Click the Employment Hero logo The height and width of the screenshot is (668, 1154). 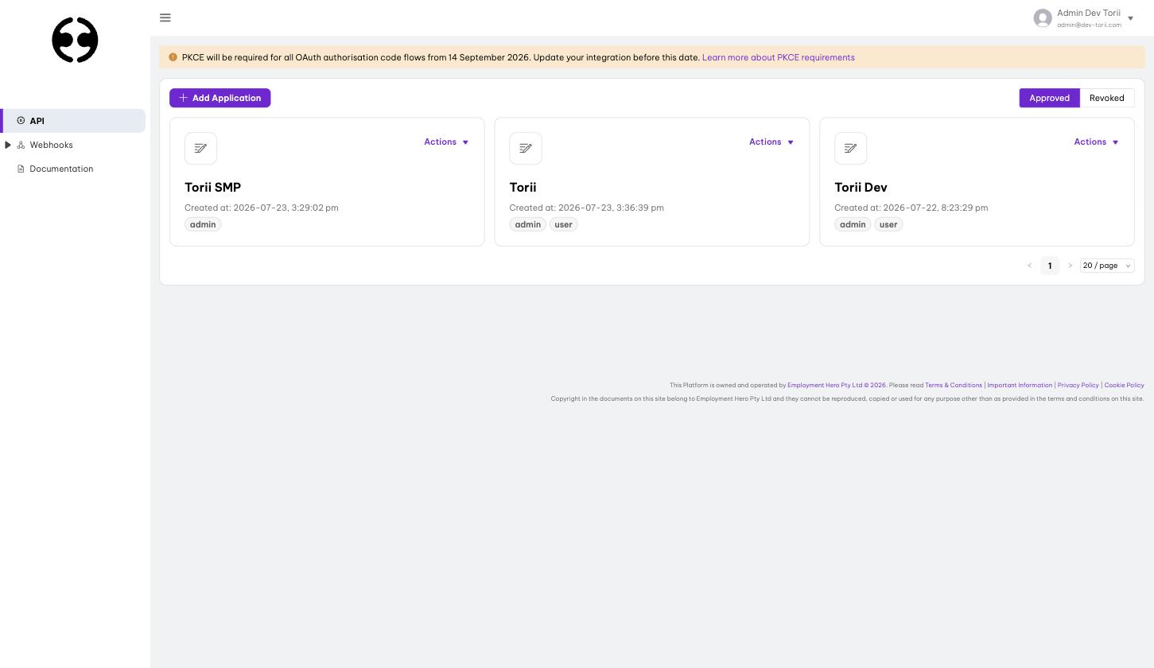point(75,40)
